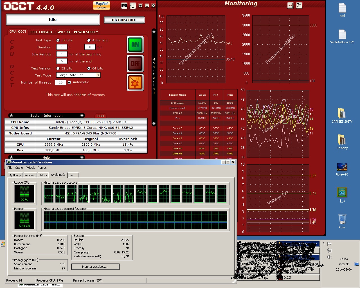The height and width of the screenshot is (288, 360).
Task: Click the network icon in the system tray
Action: (x=330, y=250)
